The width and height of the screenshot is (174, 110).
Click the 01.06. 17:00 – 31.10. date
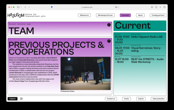point(122,40)
